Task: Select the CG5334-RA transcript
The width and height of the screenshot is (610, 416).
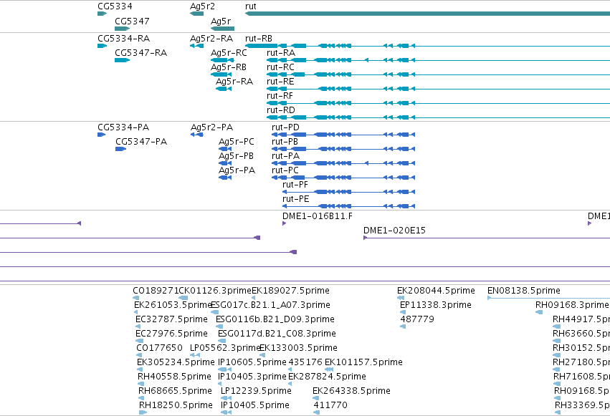Action: pyautogui.click(x=102, y=46)
